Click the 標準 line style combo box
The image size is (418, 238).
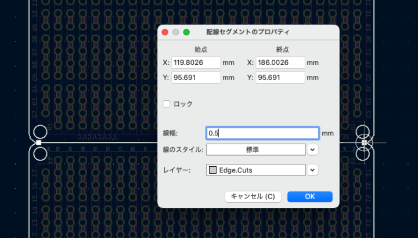255,150
